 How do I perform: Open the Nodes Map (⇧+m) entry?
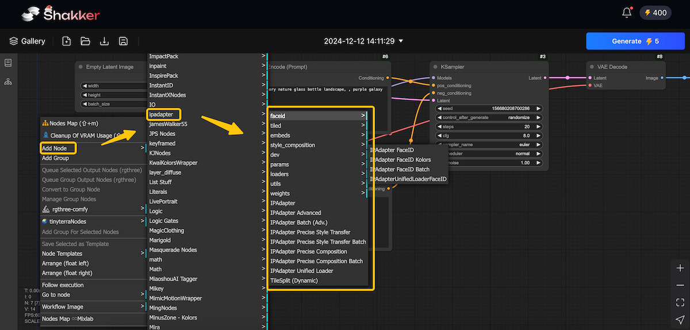pyautogui.click(x=93, y=123)
